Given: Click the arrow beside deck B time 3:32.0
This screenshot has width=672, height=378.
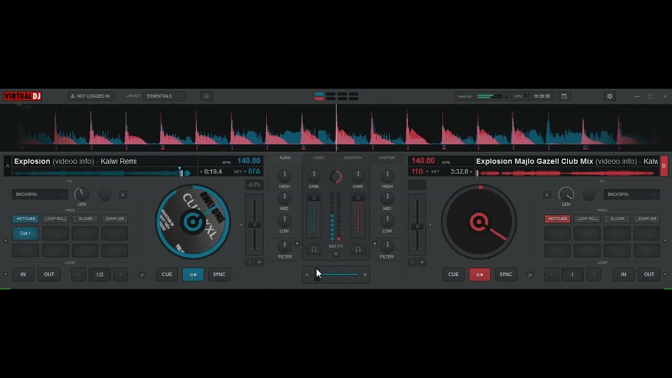Looking at the screenshot, I should [471, 172].
